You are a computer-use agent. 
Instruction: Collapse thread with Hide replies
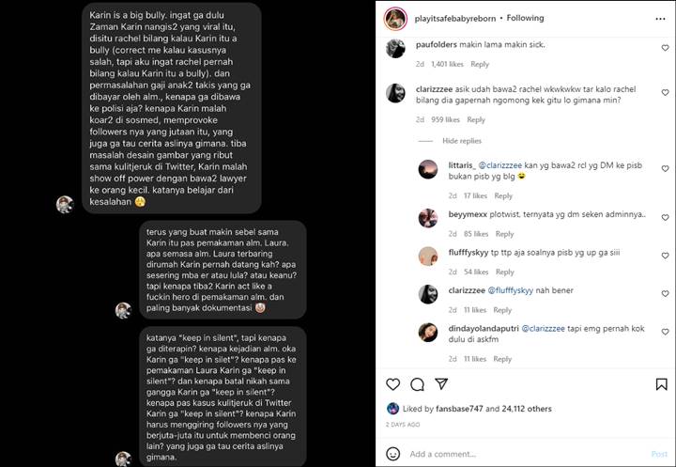462,141
